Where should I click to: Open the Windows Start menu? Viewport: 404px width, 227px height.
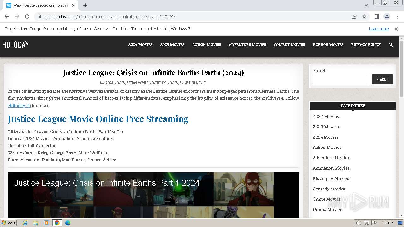[9, 223]
